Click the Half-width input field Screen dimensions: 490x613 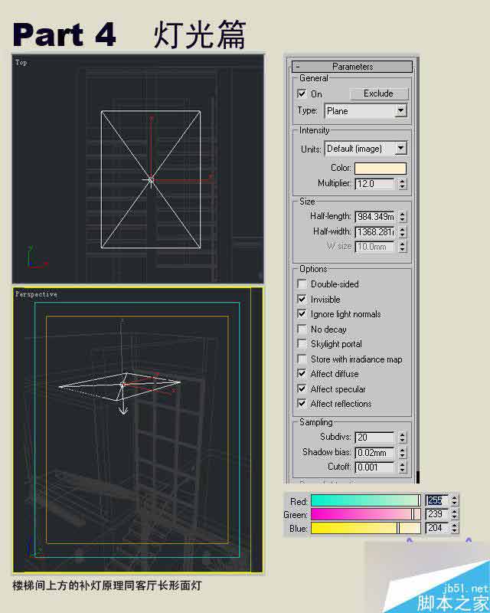point(374,232)
